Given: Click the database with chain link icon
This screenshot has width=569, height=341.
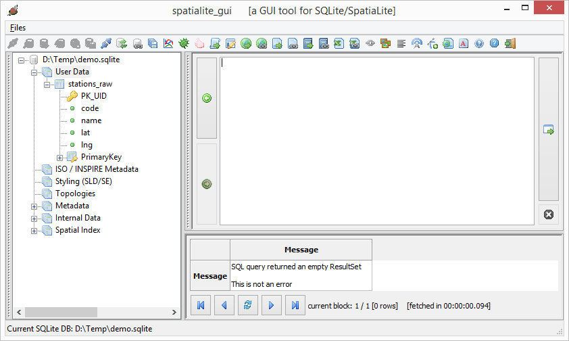Looking at the screenshot, I should [x=138, y=43].
